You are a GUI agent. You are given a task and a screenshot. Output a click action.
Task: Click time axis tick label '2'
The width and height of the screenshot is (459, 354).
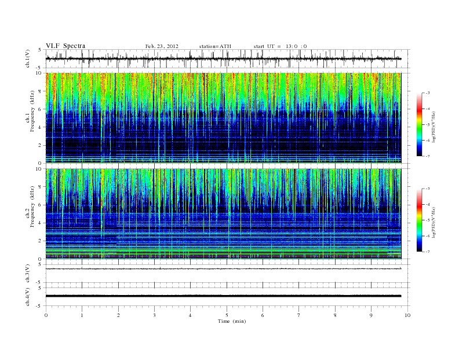[118, 315]
